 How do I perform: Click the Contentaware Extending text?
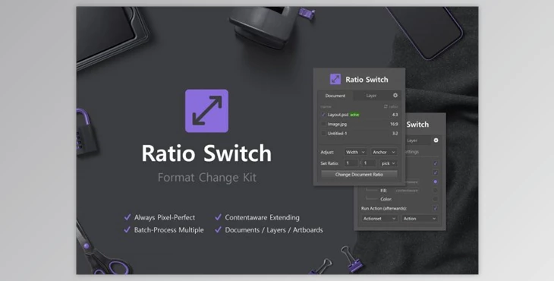[x=262, y=217]
